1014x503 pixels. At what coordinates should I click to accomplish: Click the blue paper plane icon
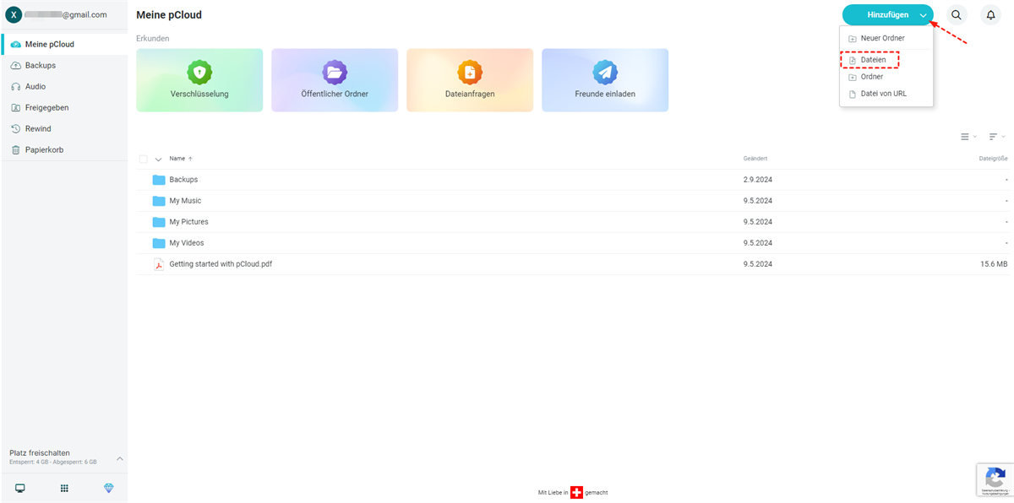605,72
